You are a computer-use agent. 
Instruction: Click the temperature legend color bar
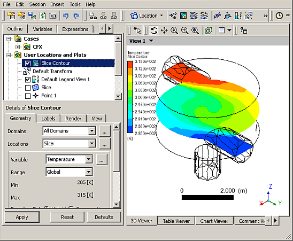coord(130,97)
